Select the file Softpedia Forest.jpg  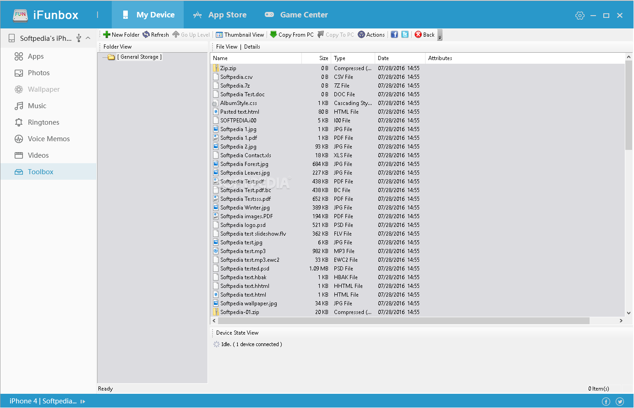244,164
